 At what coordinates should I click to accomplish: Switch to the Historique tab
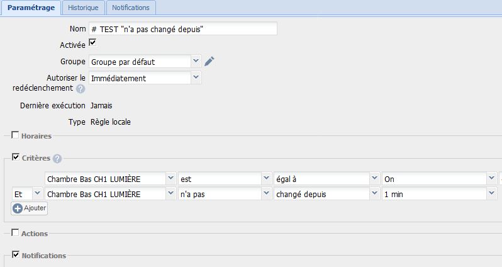pos(84,8)
